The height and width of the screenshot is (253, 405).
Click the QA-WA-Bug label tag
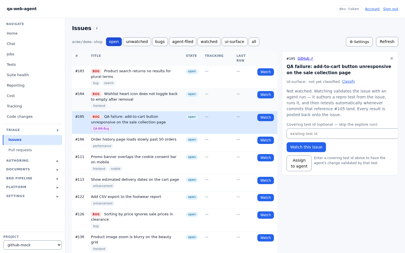[101, 129]
